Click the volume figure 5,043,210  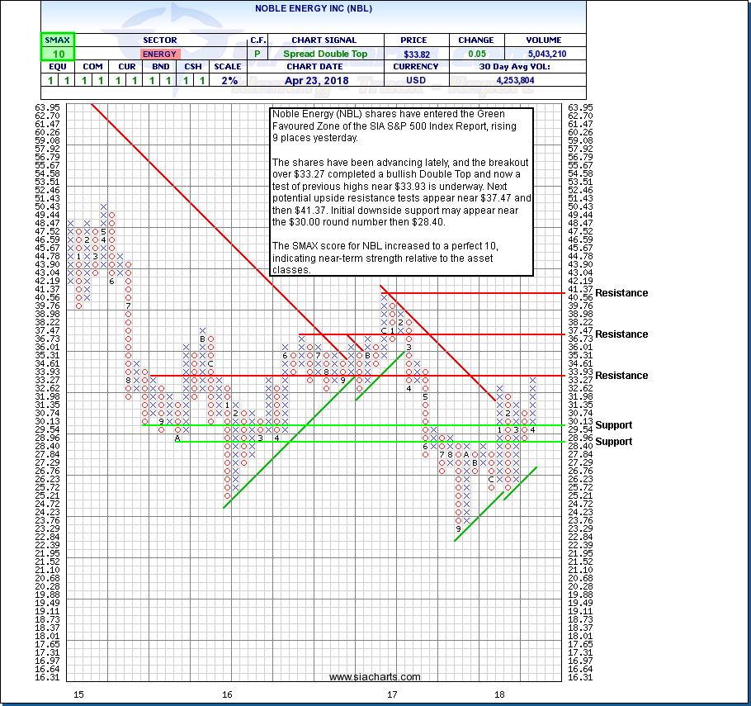pyautogui.click(x=544, y=54)
